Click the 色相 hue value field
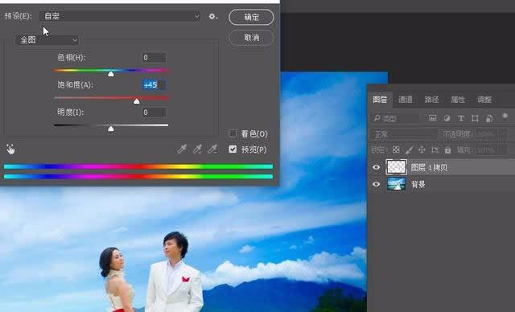Image resolution: width=515 pixels, height=312 pixels. coord(154,58)
